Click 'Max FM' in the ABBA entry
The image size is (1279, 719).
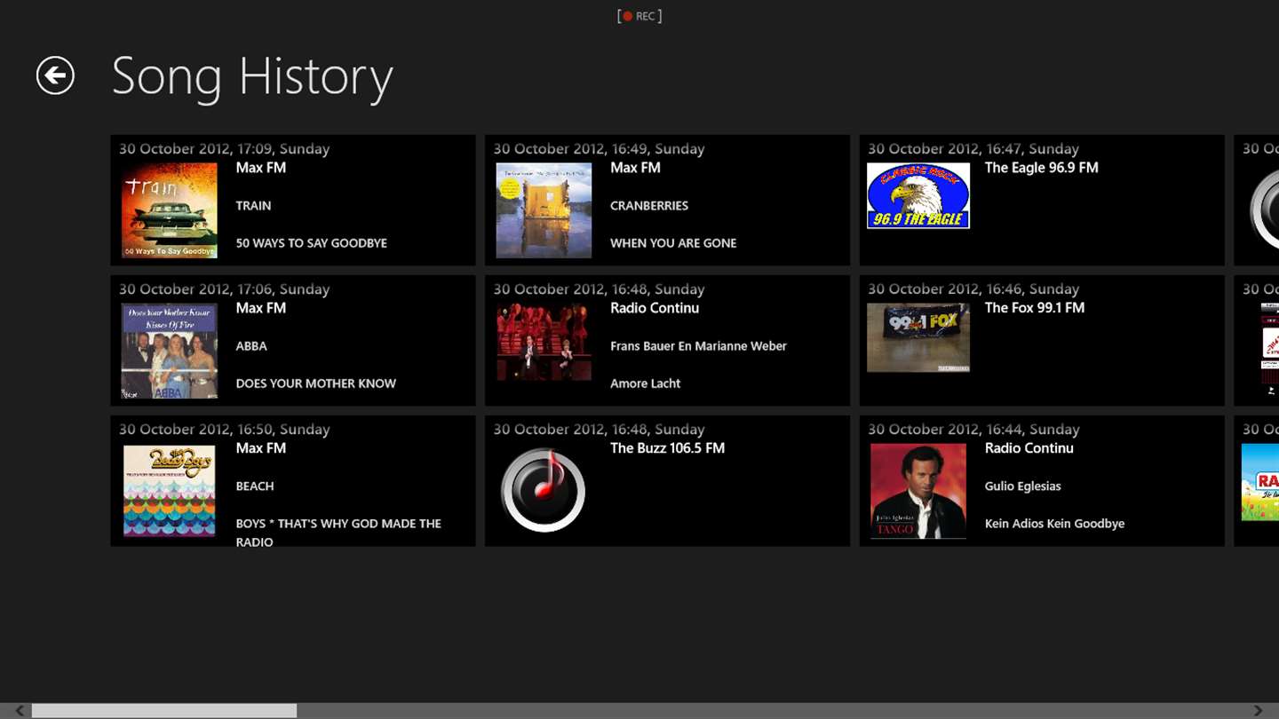(x=261, y=308)
